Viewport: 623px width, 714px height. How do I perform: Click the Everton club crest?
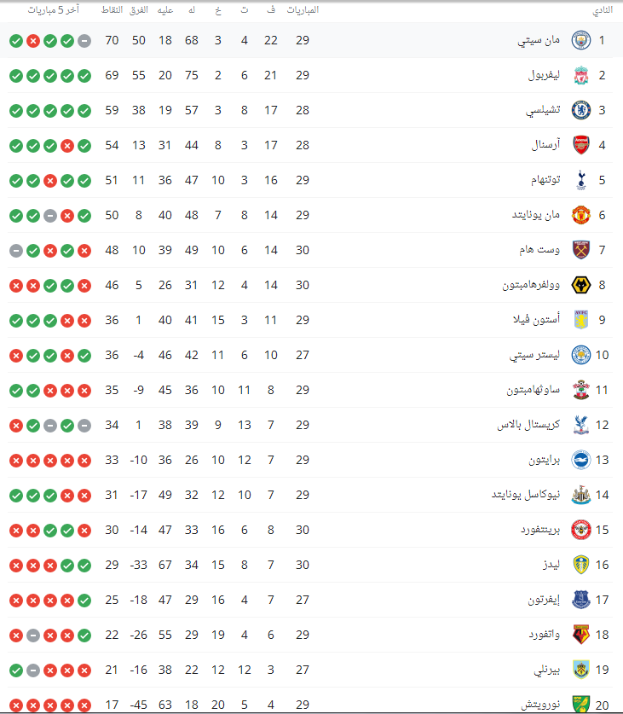(580, 600)
